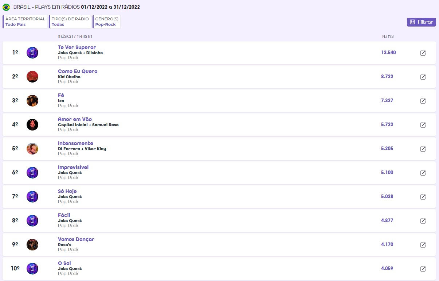The width and height of the screenshot is (439, 281).
Task: Click the Fácil album thumbnail
Action: [32, 221]
